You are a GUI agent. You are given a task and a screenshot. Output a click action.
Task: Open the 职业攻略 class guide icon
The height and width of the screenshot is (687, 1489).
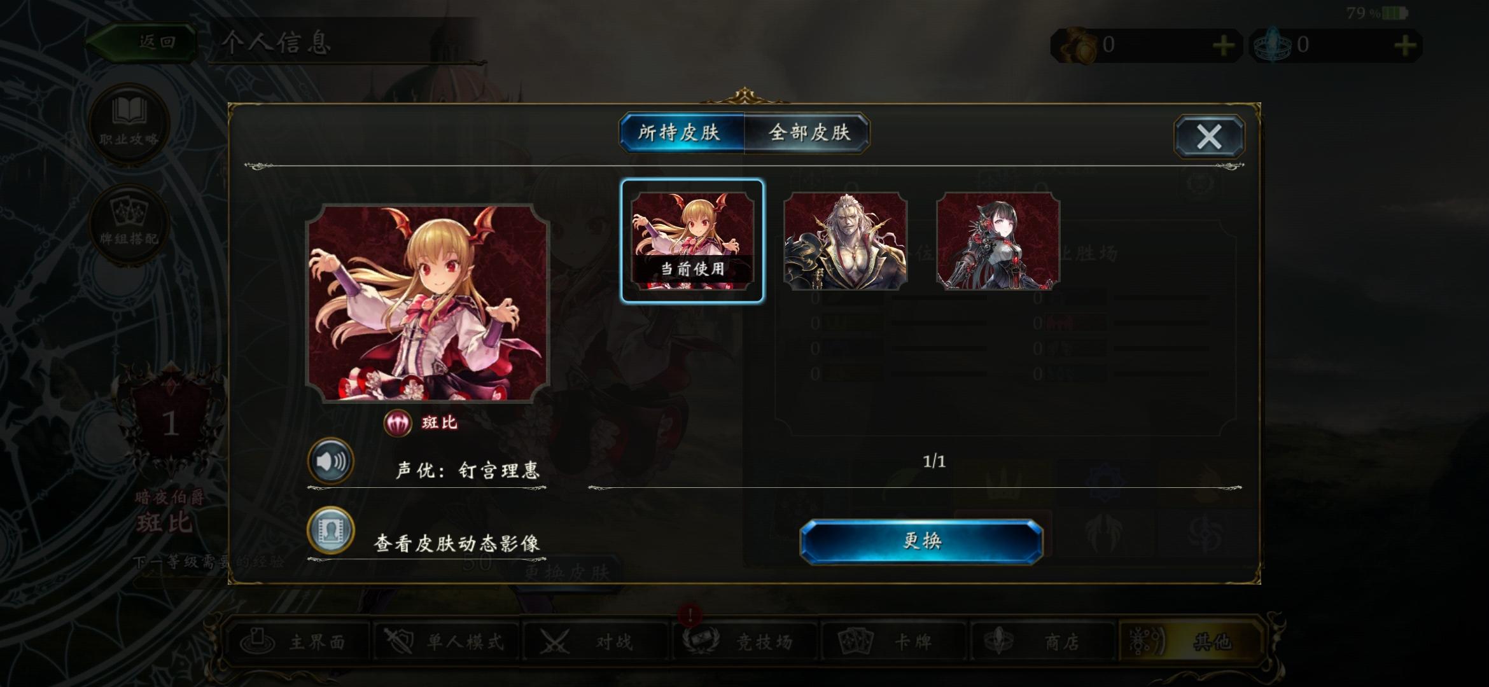coord(129,123)
